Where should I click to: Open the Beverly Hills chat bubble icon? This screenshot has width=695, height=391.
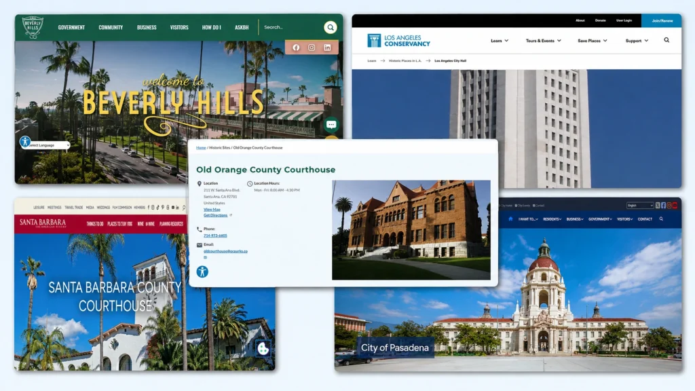[x=331, y=125]
